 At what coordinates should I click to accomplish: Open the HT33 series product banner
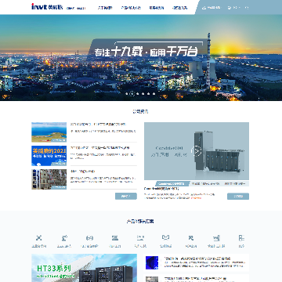[84, 268]
